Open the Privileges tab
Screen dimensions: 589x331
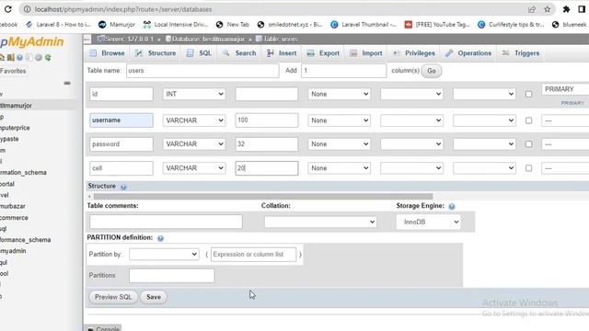[414, 53]
